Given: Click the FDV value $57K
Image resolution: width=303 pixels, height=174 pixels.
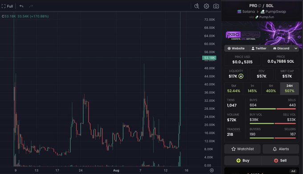Looking at the screenshot, I should pos(262,76).
